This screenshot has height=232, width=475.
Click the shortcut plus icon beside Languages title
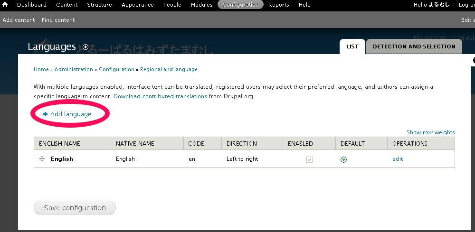(85, 47)
